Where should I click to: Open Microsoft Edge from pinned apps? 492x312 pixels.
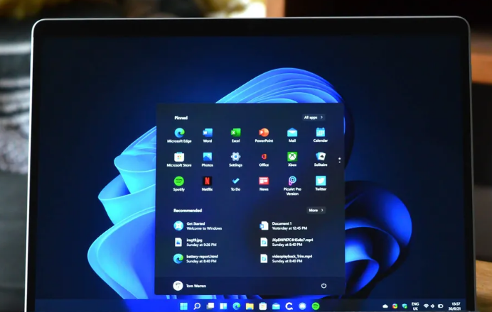point(179,135)
